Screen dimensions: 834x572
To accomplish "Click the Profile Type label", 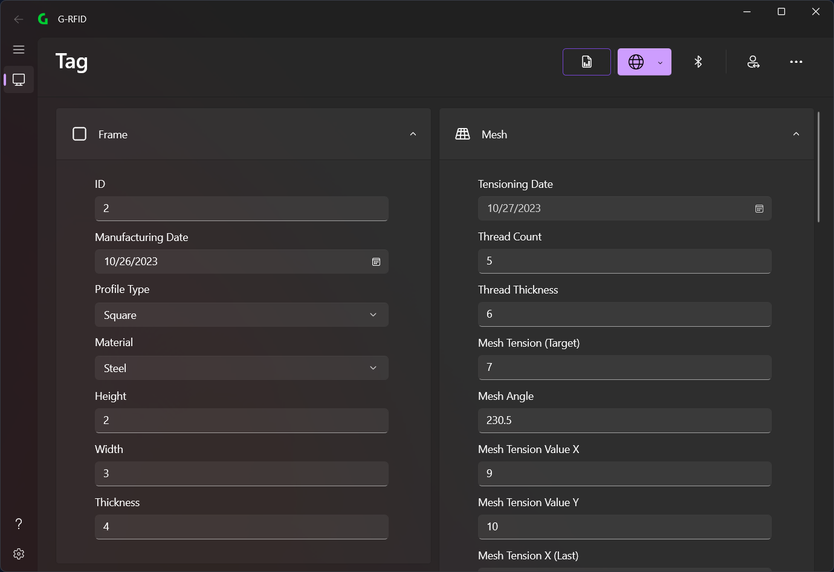I will tap(122, 289).
